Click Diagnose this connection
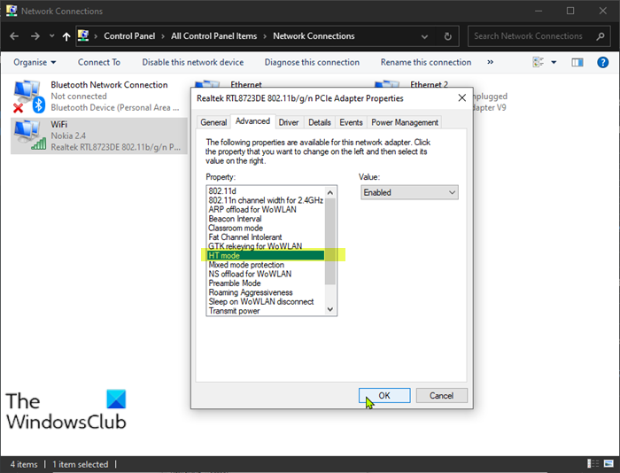The image size is (620, 473). tap(312, 63)
